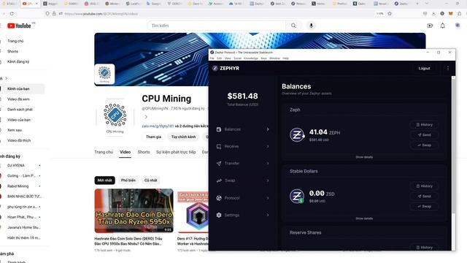Open Transfer paper-plane icon in Zephyr sidebar
Screen dimensions: 467x263
(219, 164)
